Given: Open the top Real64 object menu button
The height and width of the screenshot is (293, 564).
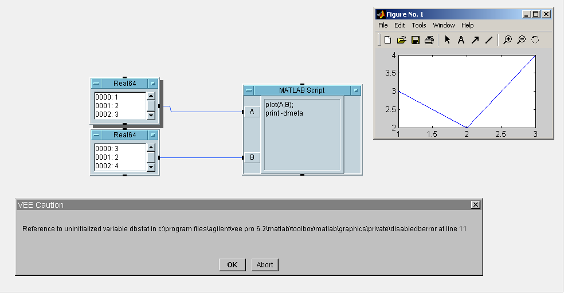Looking at the screenshot, I should click(96, 84).
